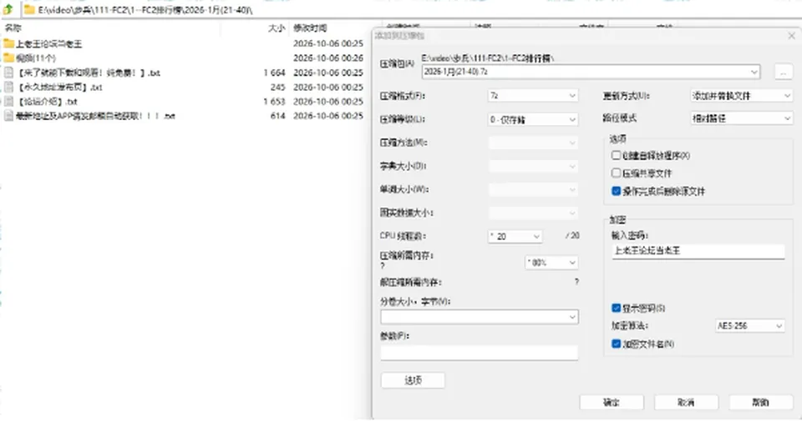Click folder icon of 上老王论坛当老王 row

coord(8,43)
